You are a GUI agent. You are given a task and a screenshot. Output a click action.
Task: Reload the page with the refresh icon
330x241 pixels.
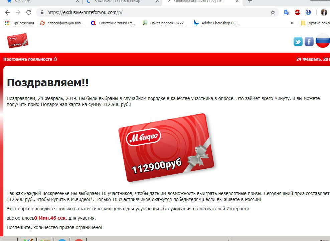pyautogui.click(x=29, y=12)
